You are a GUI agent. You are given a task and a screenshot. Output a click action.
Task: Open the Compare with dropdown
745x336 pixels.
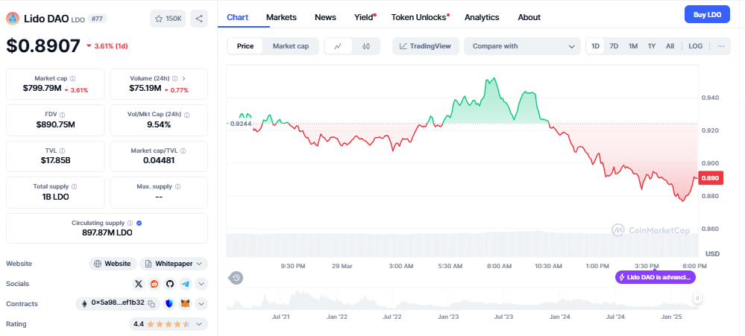[x=522, y=46]
